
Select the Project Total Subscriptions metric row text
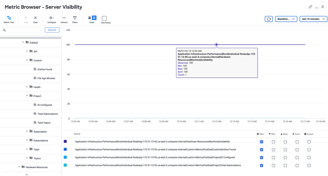pos(158,165)
